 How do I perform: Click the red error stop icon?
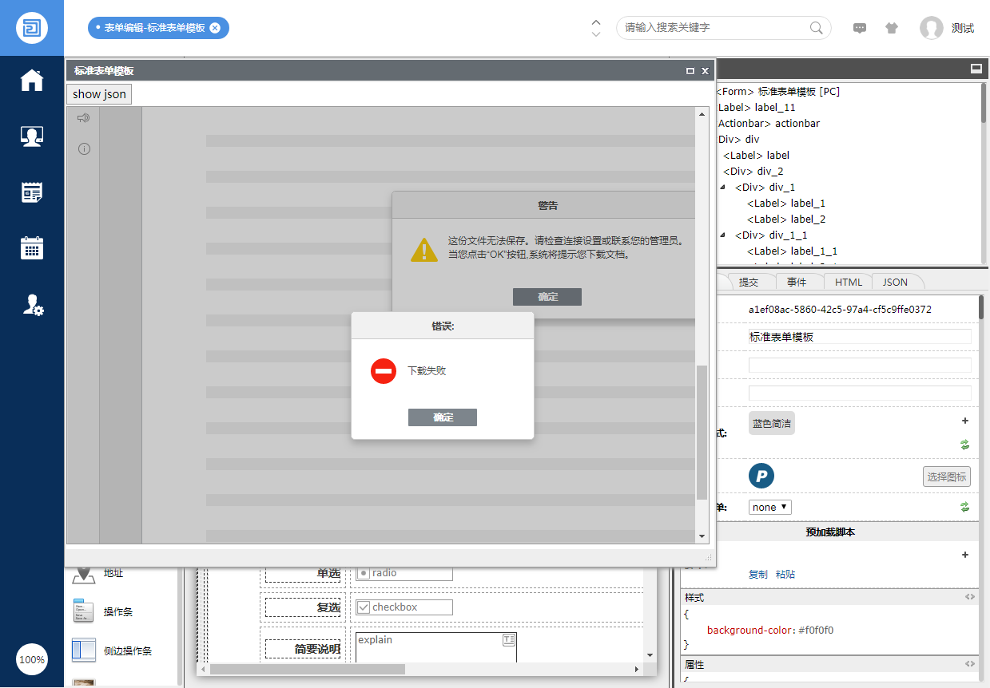(x=384, y=371)
